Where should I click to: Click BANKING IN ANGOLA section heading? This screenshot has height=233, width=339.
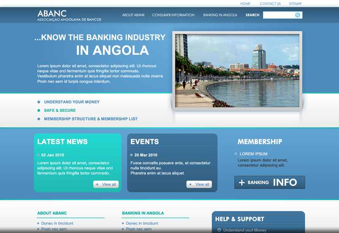(x=143, y=213)
